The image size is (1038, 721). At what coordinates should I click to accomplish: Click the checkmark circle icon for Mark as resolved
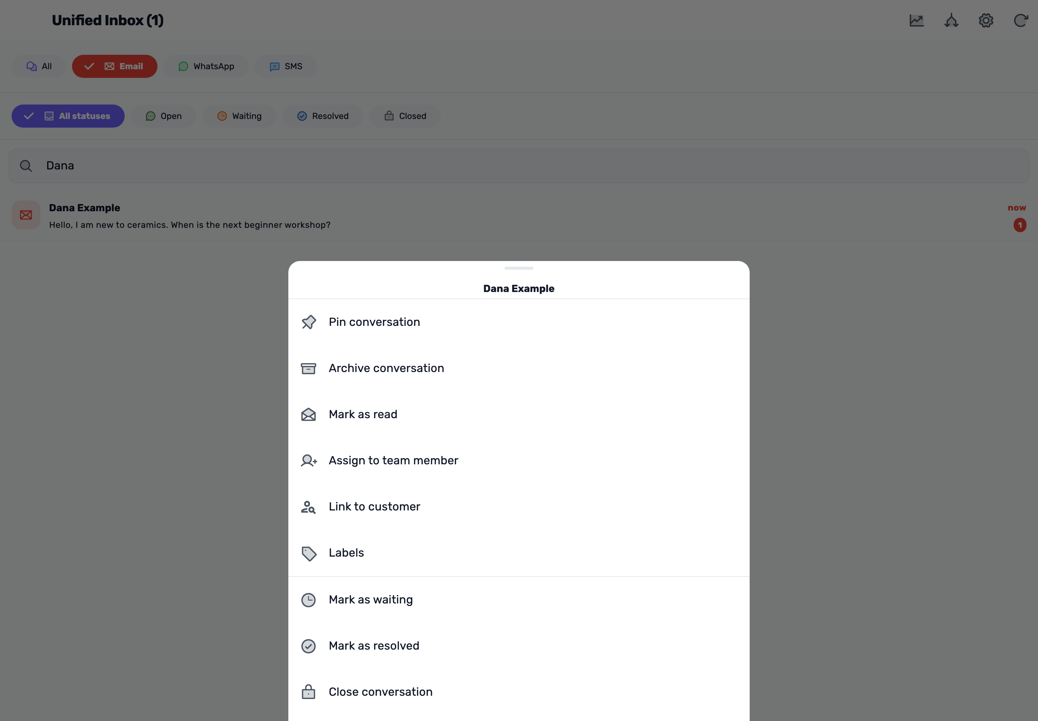309,646
